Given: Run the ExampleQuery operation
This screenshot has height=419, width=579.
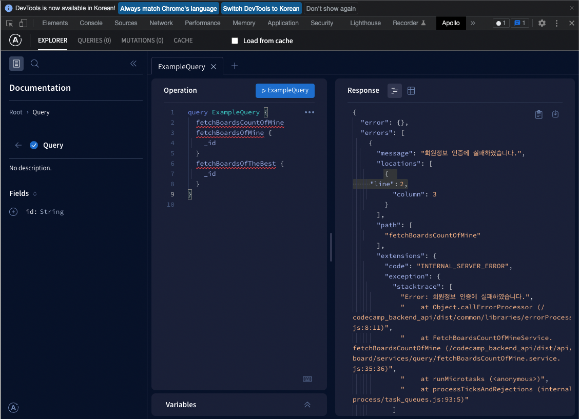Looking at the screenshot, I should [285, 90].
